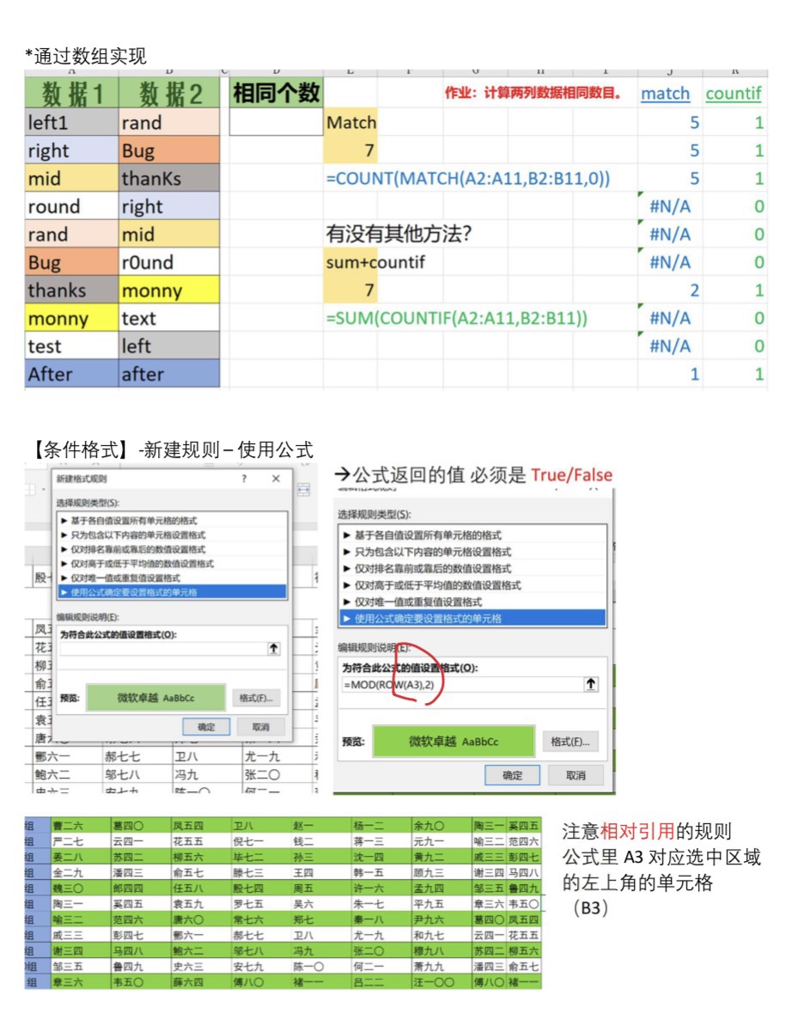The height and width of the screenshot is (1014, 804).
Task: Click 确定 in the MOD formula dialog
Action: (x=512, y=775)
